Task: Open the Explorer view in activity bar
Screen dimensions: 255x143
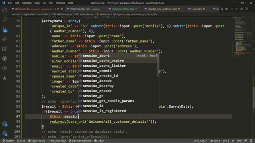Action: 4,10
